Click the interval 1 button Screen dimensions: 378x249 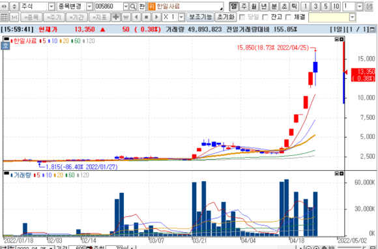pyautogui.click(x=306, y=7)
